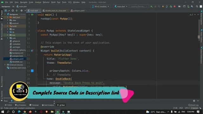
Task: Click the run gutter arrow beside main()
Action: point(32,15)
